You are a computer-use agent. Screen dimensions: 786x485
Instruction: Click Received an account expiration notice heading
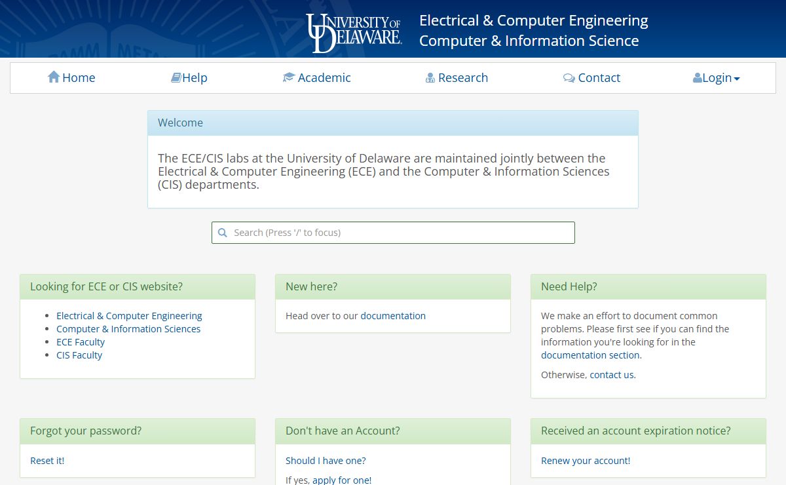[x=648, y=431]
